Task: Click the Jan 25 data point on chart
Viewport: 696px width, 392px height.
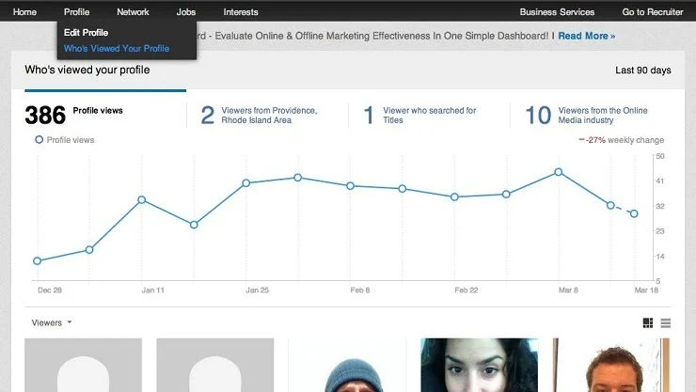Action: 246,182
